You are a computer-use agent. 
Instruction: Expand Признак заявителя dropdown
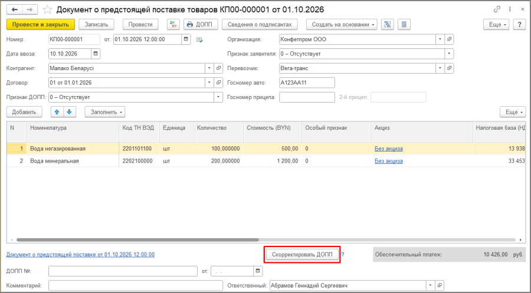click(449, 54)
